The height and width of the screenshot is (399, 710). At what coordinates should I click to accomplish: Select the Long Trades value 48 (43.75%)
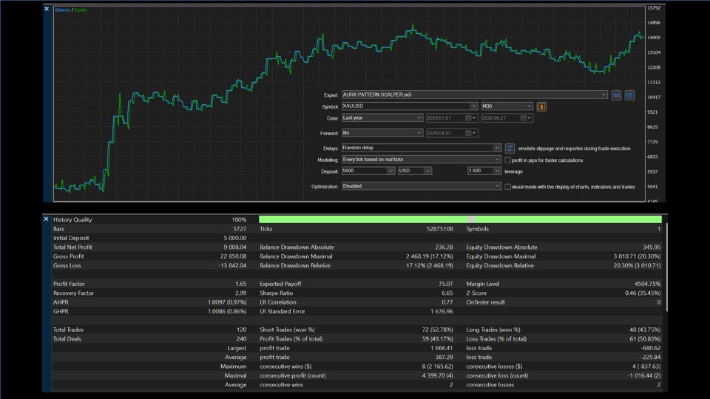pyautogui.click(x=645, y=330)
